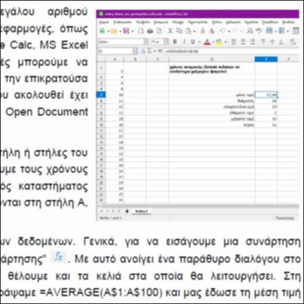Click the horizontal scrollbar below the sheet
The width and height of the screenshot is (304, 304).
pyautogui.click(x=200, y=206)
